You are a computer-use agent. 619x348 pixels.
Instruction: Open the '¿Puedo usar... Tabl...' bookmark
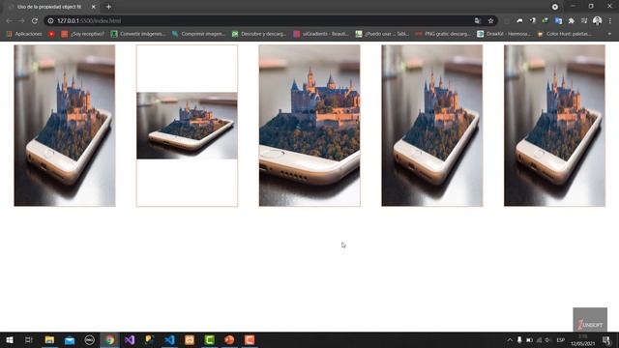pos(382,34)
